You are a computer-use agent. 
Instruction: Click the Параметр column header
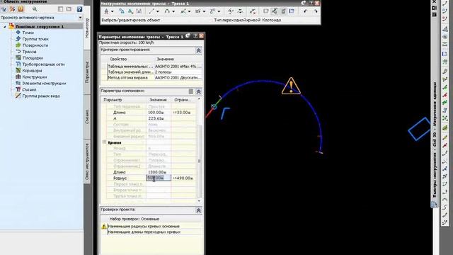113,100
